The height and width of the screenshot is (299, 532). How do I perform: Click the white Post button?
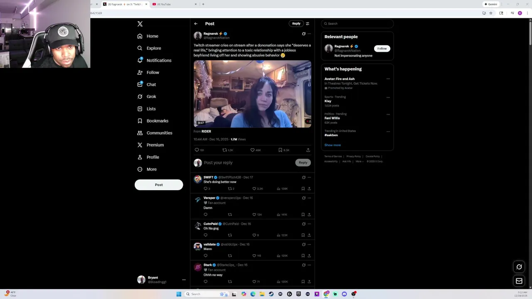[x=159, y=185]
